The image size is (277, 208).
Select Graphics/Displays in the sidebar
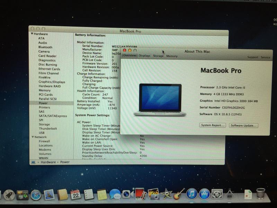point(52,82)
